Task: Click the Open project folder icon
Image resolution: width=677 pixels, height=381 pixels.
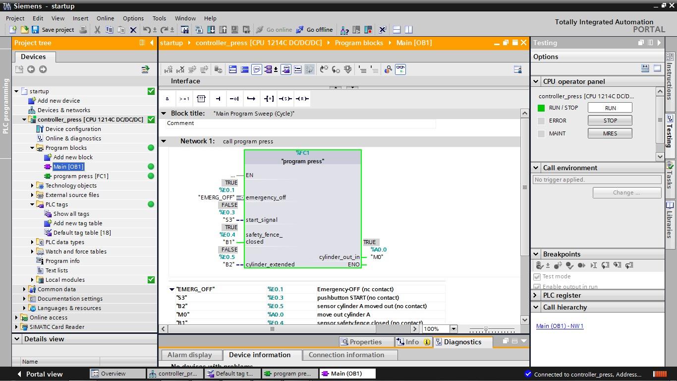Action: point(24,30)
